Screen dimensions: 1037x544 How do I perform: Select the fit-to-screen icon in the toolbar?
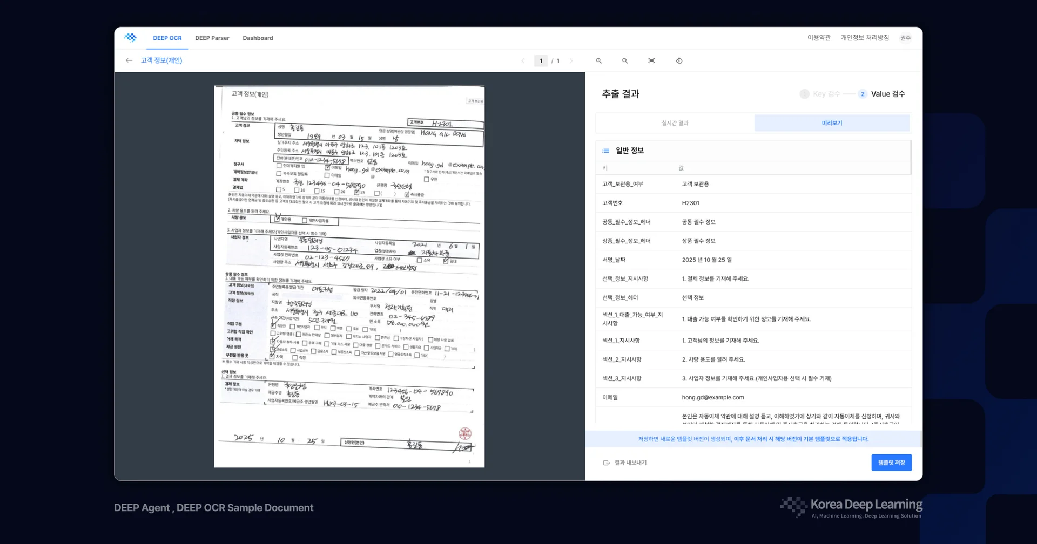click(x=651, y=60)
